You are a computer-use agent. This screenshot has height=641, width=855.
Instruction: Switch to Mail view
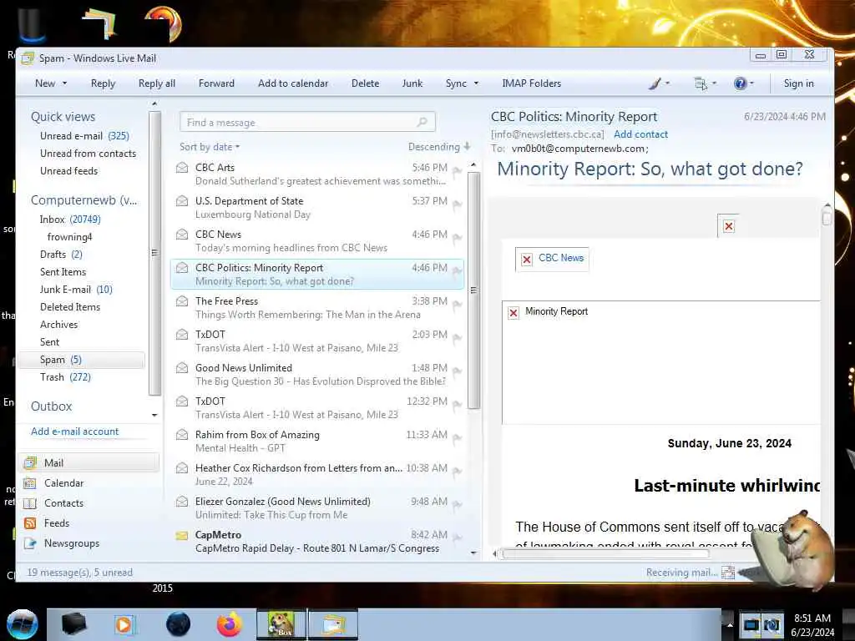coord(89,462)
